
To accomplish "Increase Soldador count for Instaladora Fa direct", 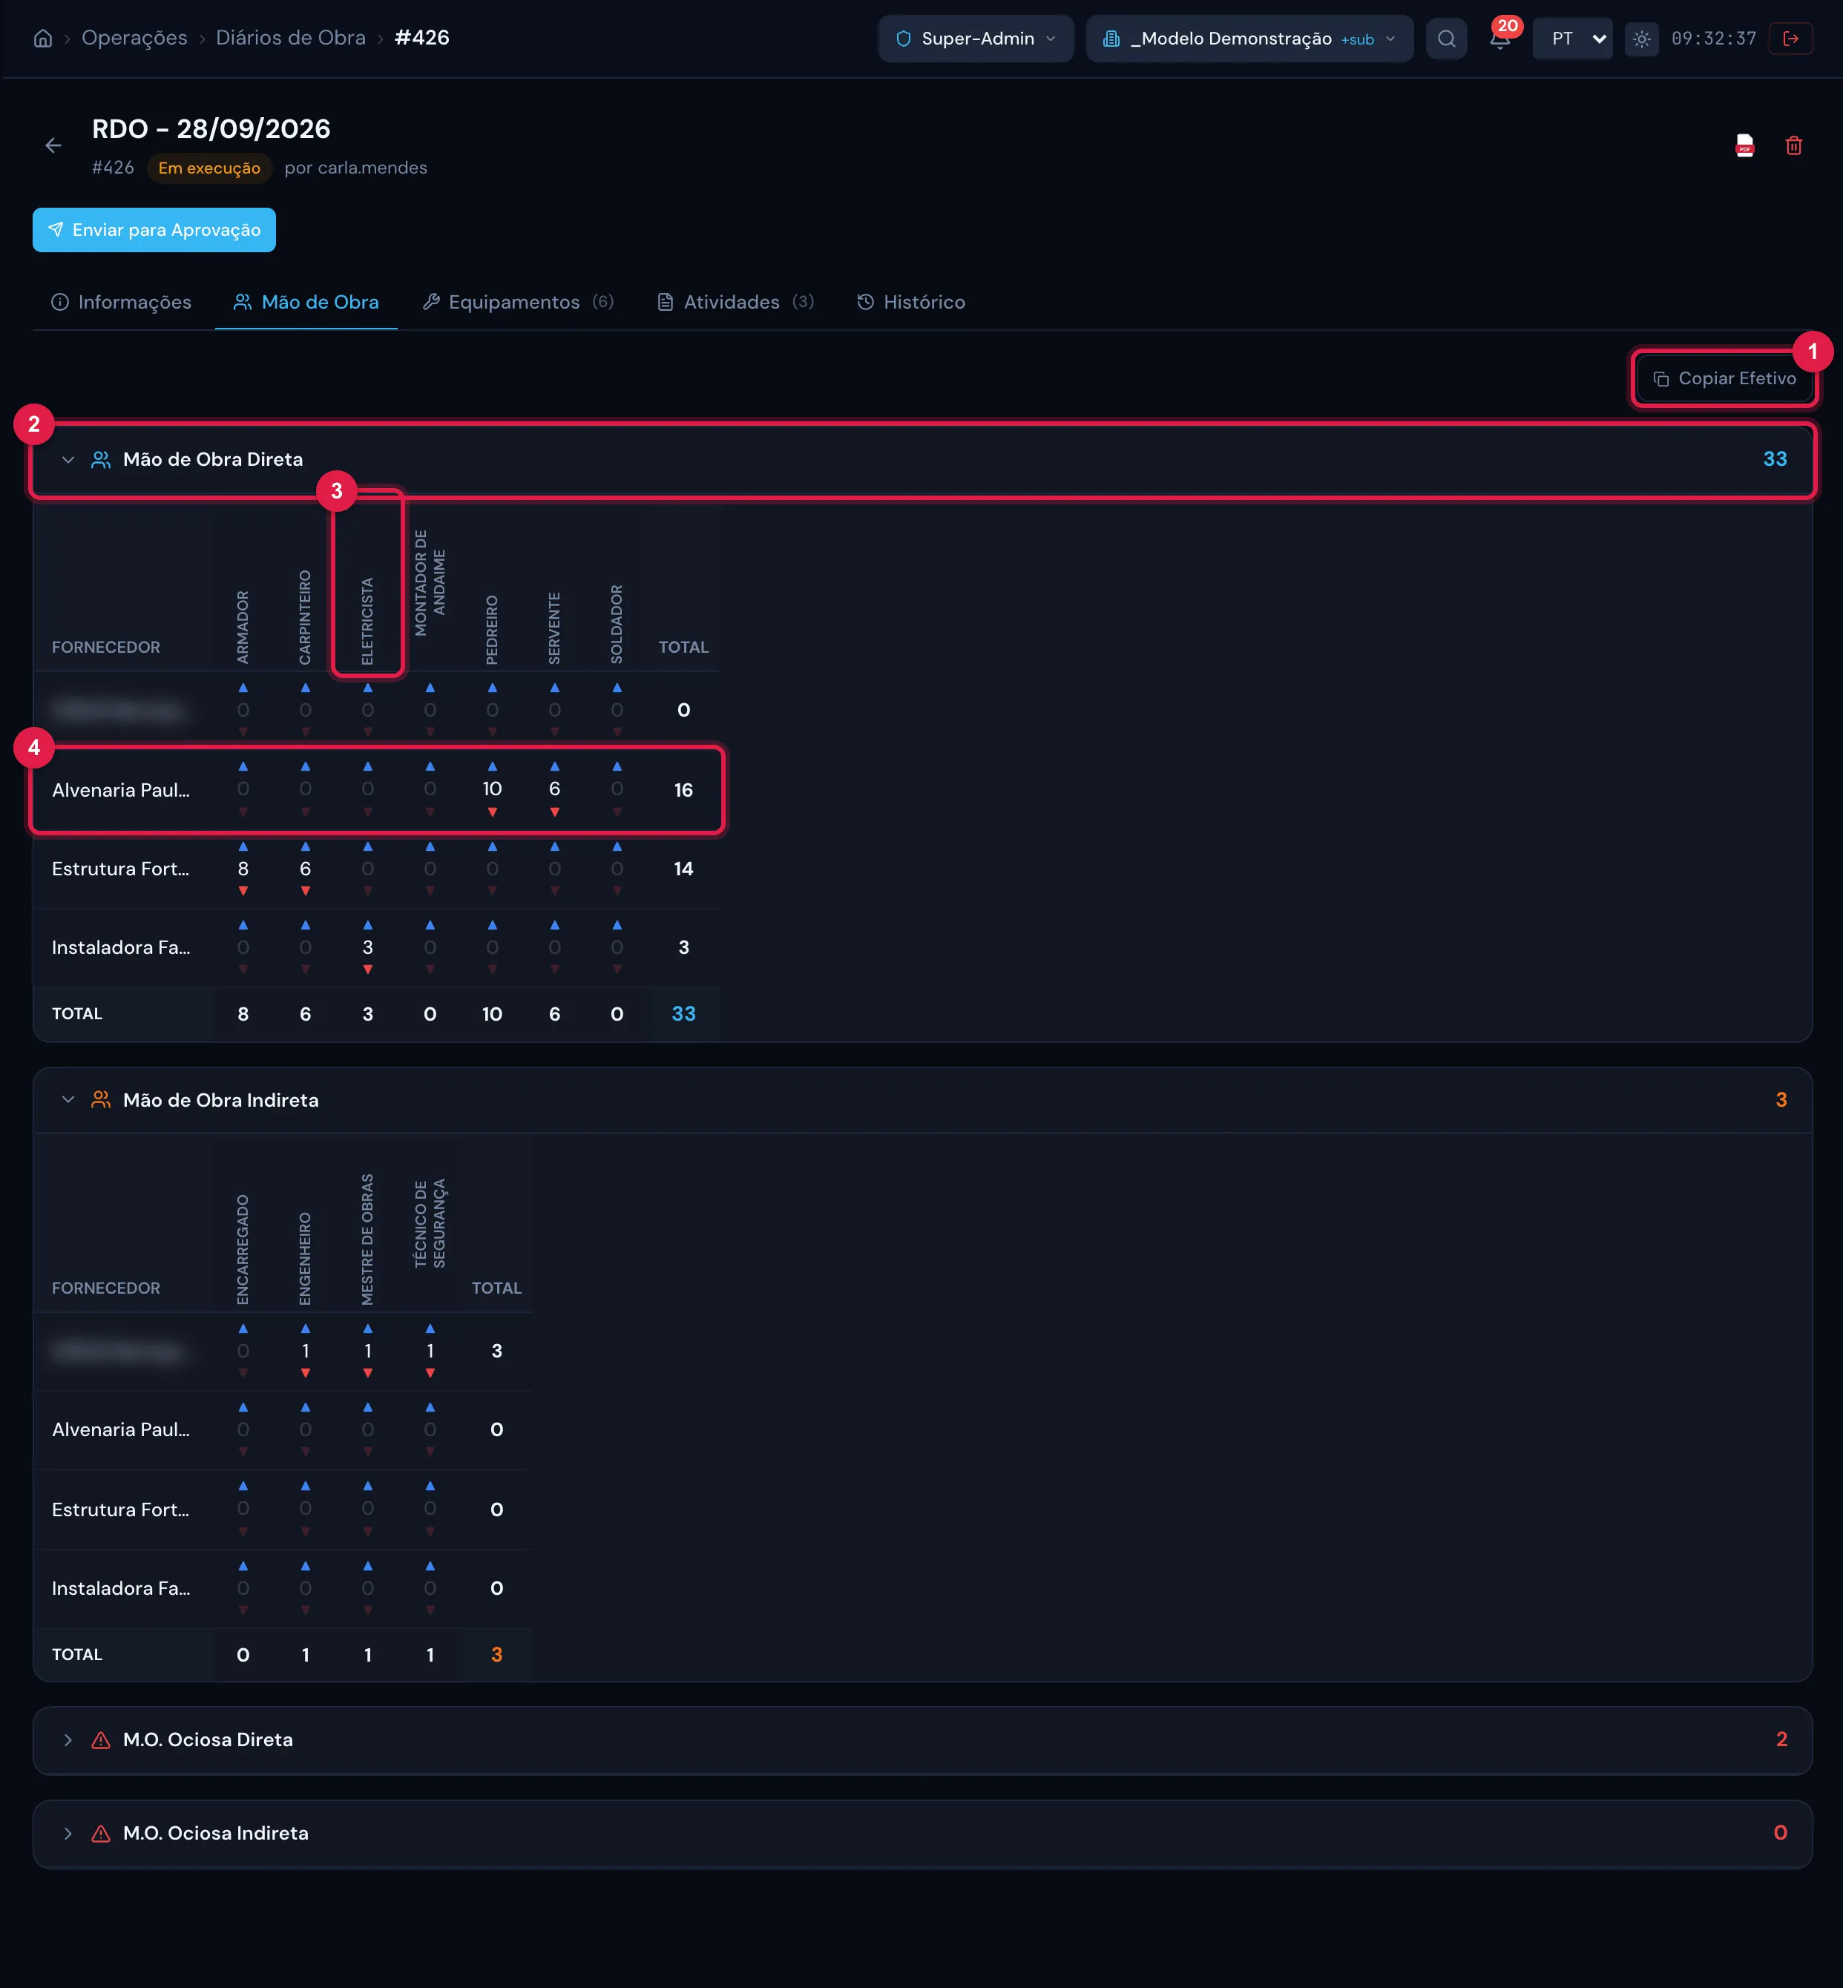I will point(617,925).
